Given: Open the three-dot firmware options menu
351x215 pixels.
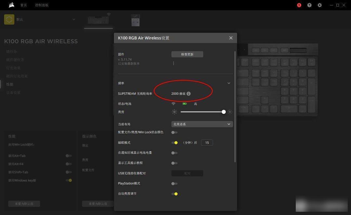Looking at the screenshot, I should (174, 64).
